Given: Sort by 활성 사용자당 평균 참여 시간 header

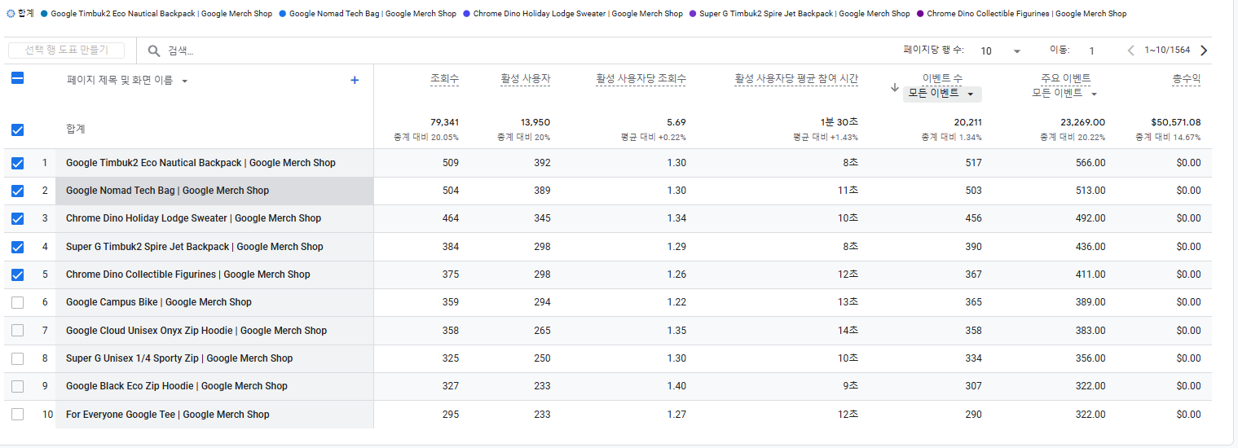Looking at the screenshot, I should tap(796, 79).
